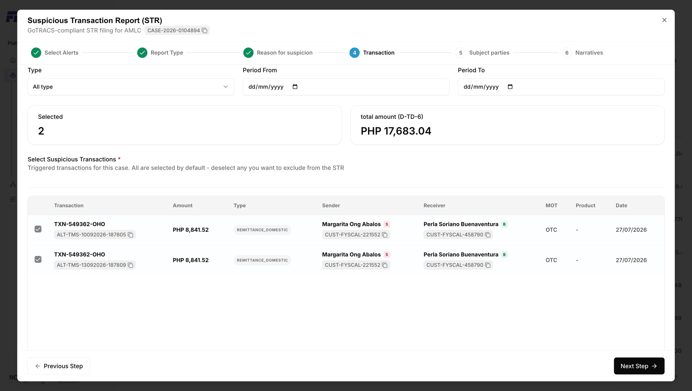
Task: Copy sender ID CUST-FYSCAL-221552 in the ALT-TMS-10092026-187805 row
Action: pyautogui.click(x=385, y=235)
